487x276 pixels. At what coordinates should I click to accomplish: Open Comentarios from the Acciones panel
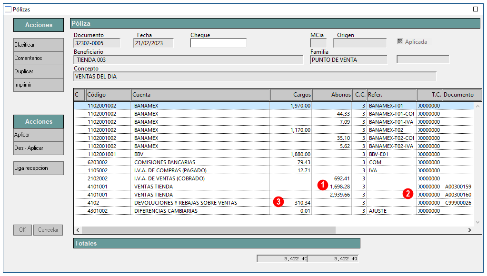[39, 58]
